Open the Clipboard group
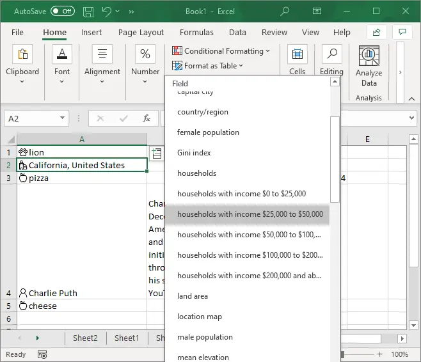The width and height of the screenshot is (421, 362). [x=22, y=65]
